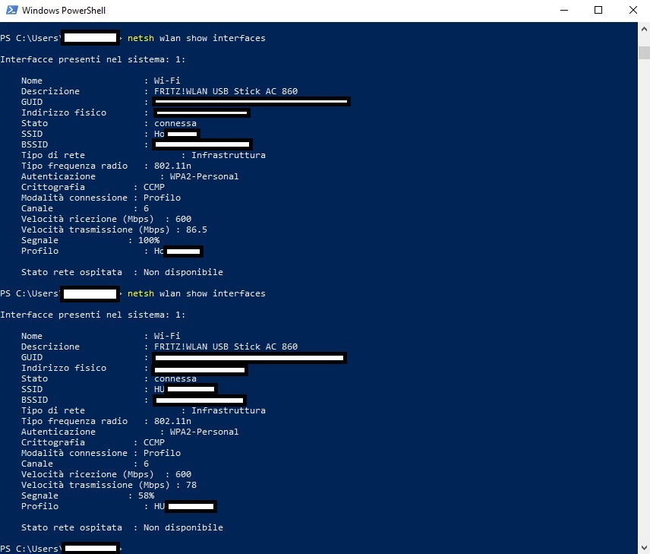
Task: Close the Windows PowerShell window
Action: tap(633, 10)
